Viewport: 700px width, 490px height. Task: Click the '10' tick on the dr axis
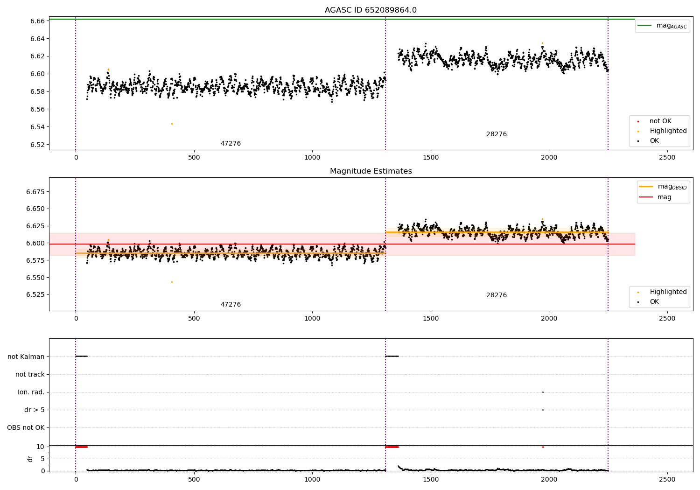(x=41, y=447)
